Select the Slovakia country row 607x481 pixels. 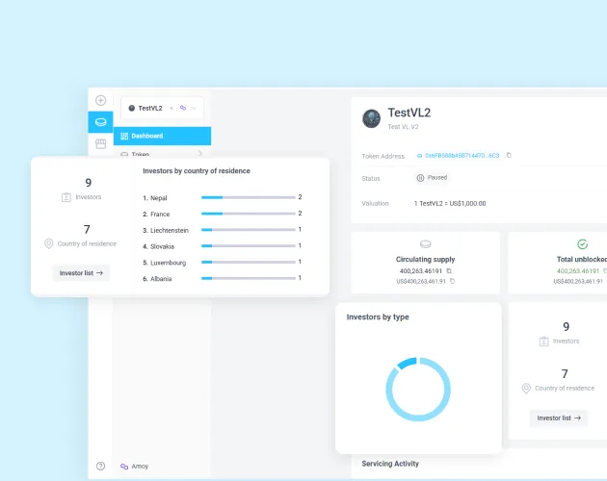[x=223, y=246]
